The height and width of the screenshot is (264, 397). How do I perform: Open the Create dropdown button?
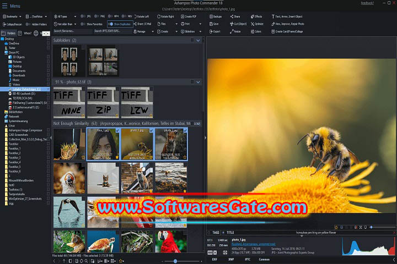tap(168, 31)
